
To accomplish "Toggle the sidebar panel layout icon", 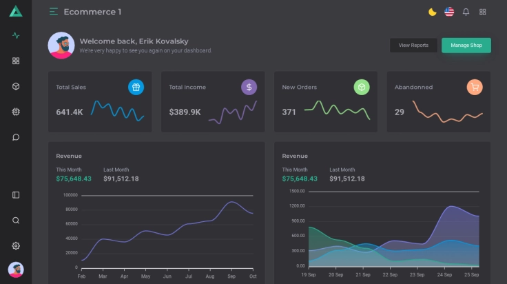I will click(16, 195).
